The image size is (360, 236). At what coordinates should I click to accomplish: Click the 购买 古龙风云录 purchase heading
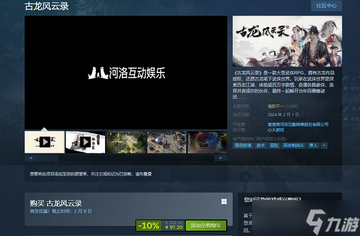(x=56, y=203)
